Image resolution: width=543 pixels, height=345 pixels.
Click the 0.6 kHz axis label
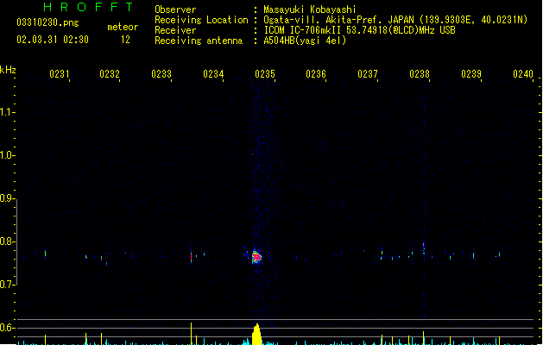7,328
